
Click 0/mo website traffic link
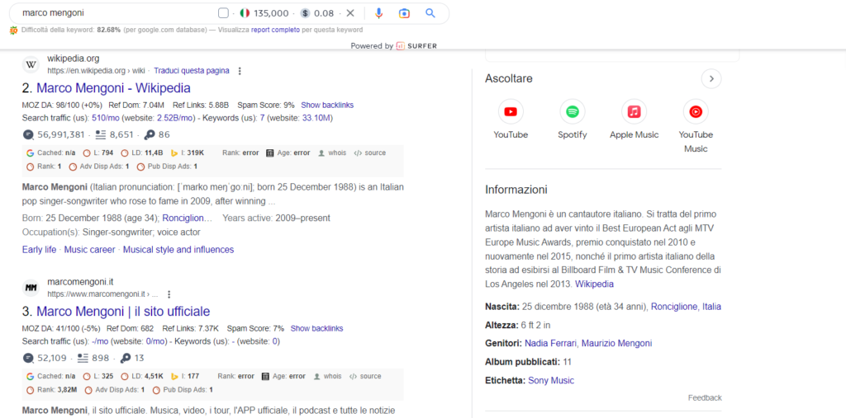[156, 341]
